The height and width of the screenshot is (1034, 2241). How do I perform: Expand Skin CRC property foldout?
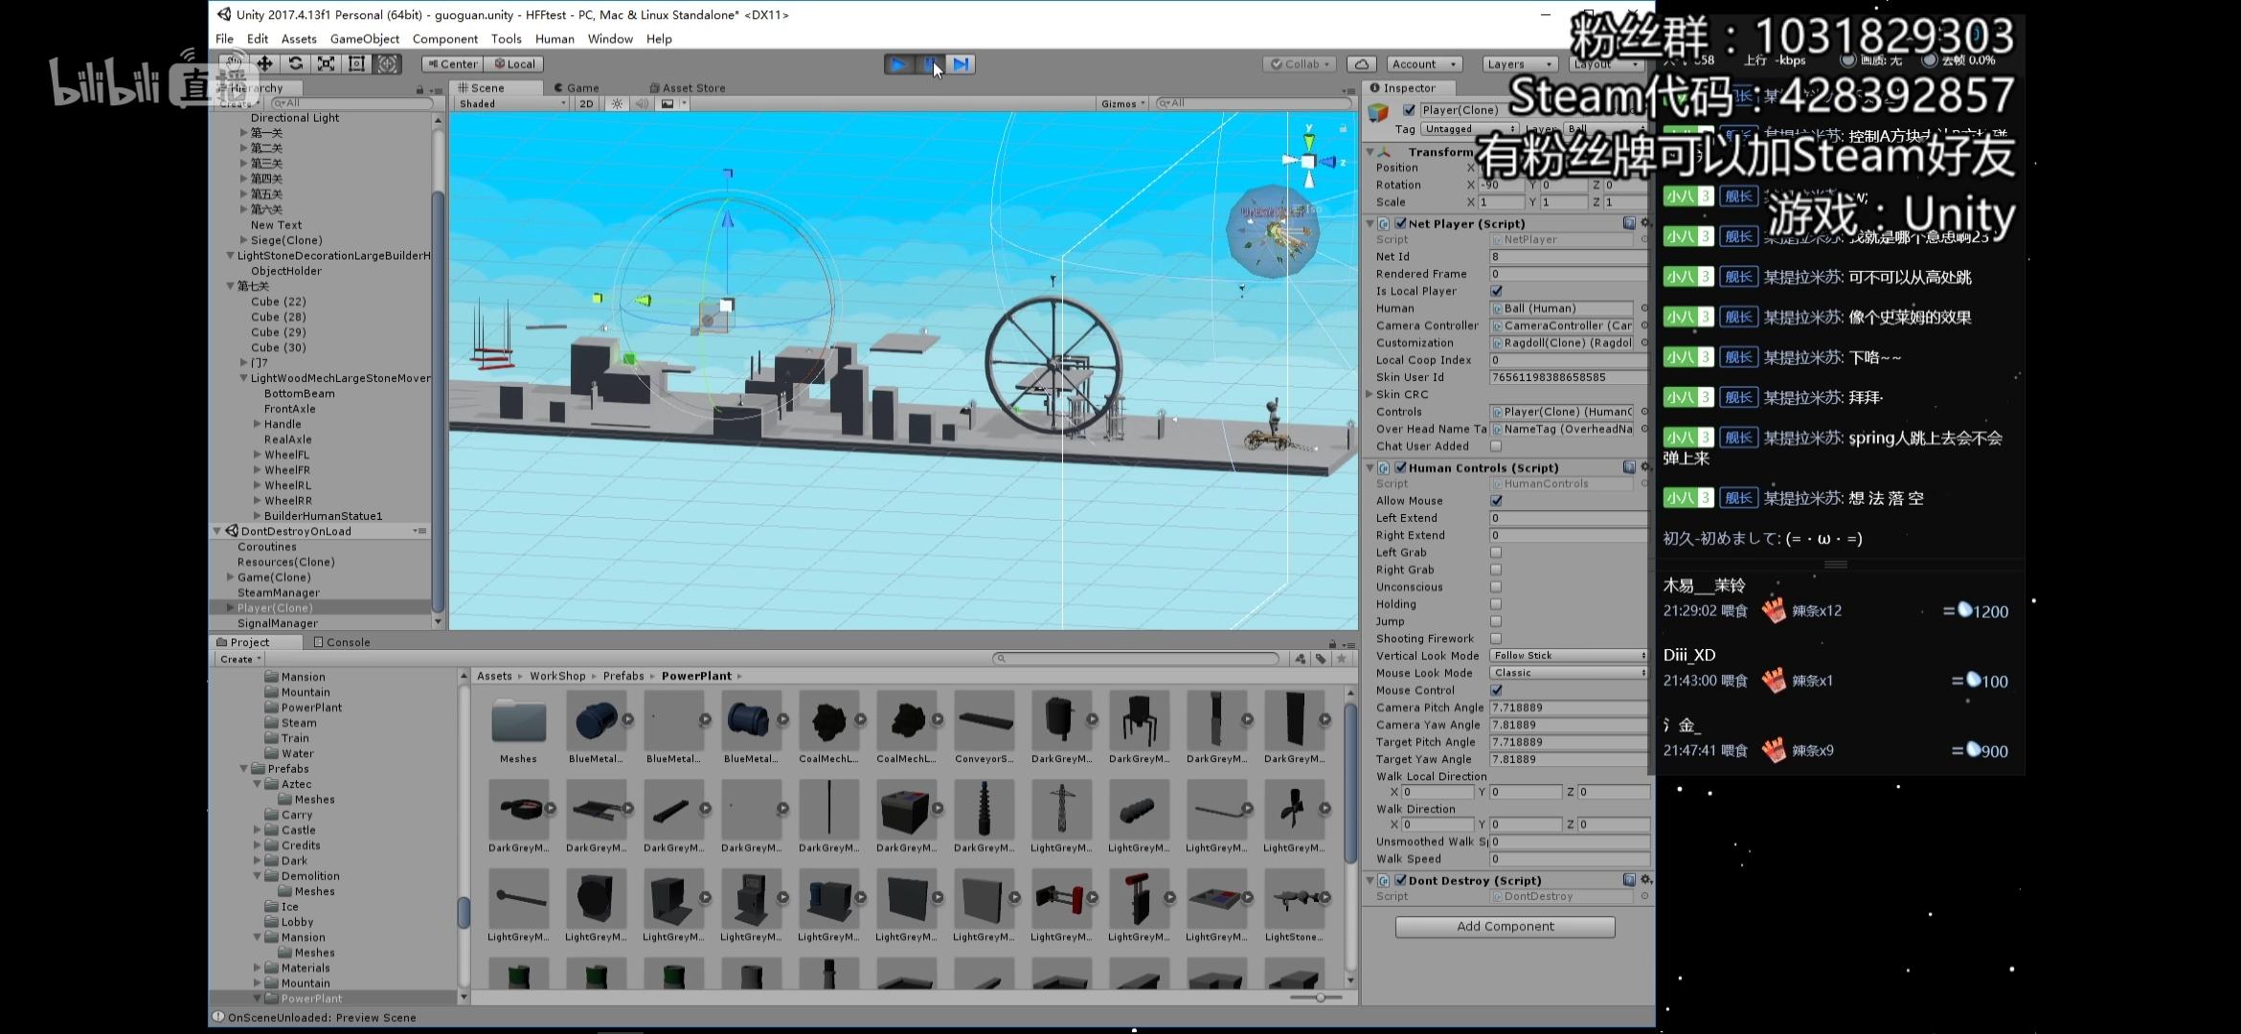1369,394
